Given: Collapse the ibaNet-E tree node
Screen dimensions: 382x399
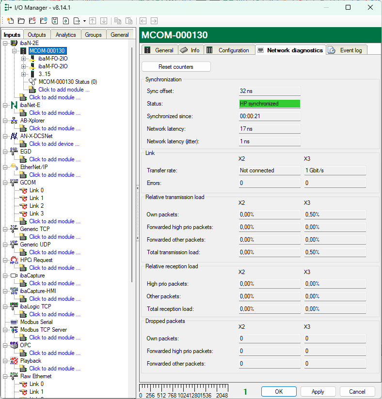Looking at the screenshot, I should pos(5,105).
